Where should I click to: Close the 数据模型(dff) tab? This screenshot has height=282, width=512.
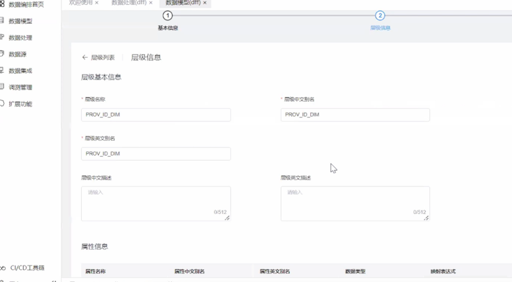coord(205,3)
